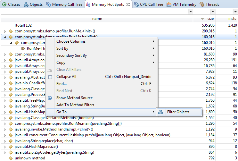
Task: Close the Memory Hot Spots tab
Action: 128,4
